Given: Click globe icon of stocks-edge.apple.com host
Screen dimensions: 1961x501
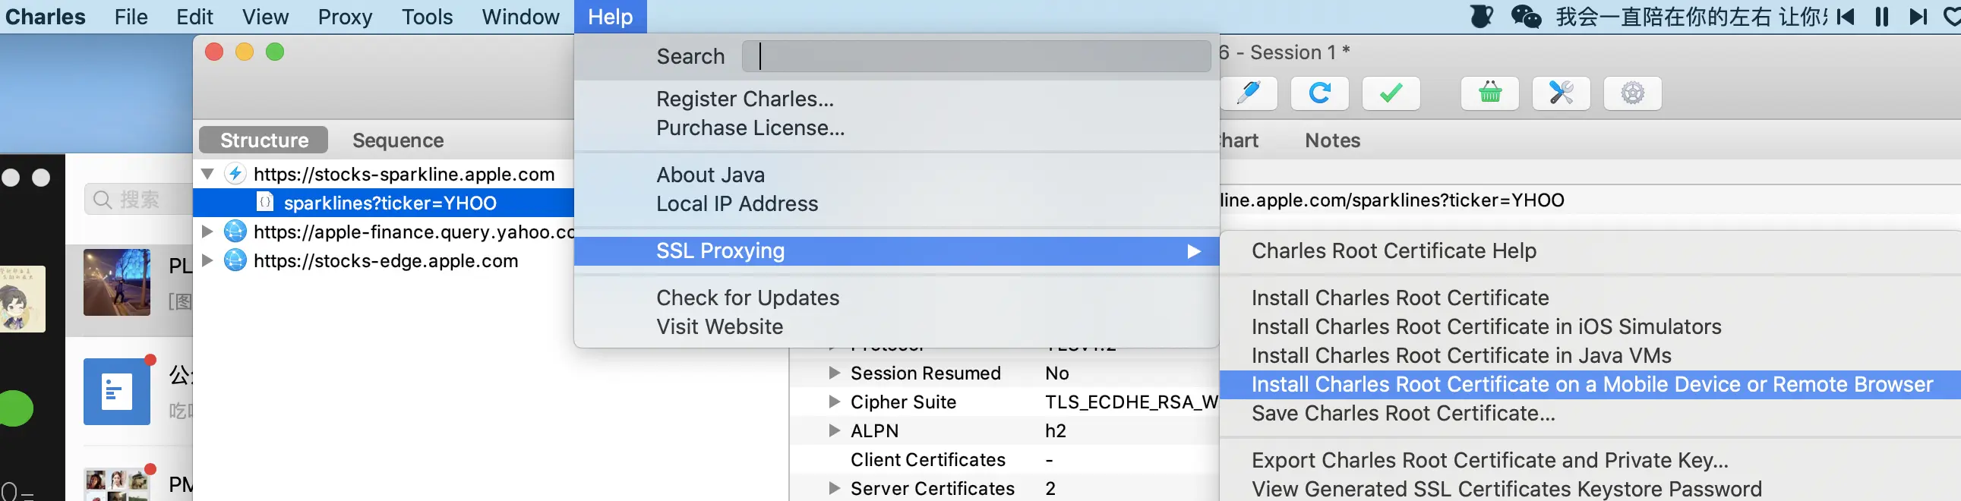Looking at the screenshot, I should coord(235,260).
